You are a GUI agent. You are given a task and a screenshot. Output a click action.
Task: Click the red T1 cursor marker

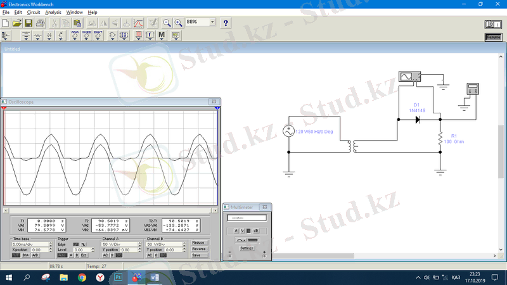4,108
